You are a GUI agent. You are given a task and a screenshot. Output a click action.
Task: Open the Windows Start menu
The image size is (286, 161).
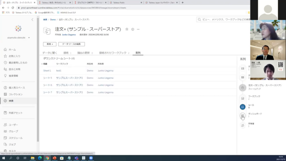point(3,158)
